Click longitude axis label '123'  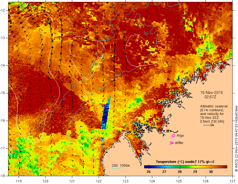[x=125, y=181]
